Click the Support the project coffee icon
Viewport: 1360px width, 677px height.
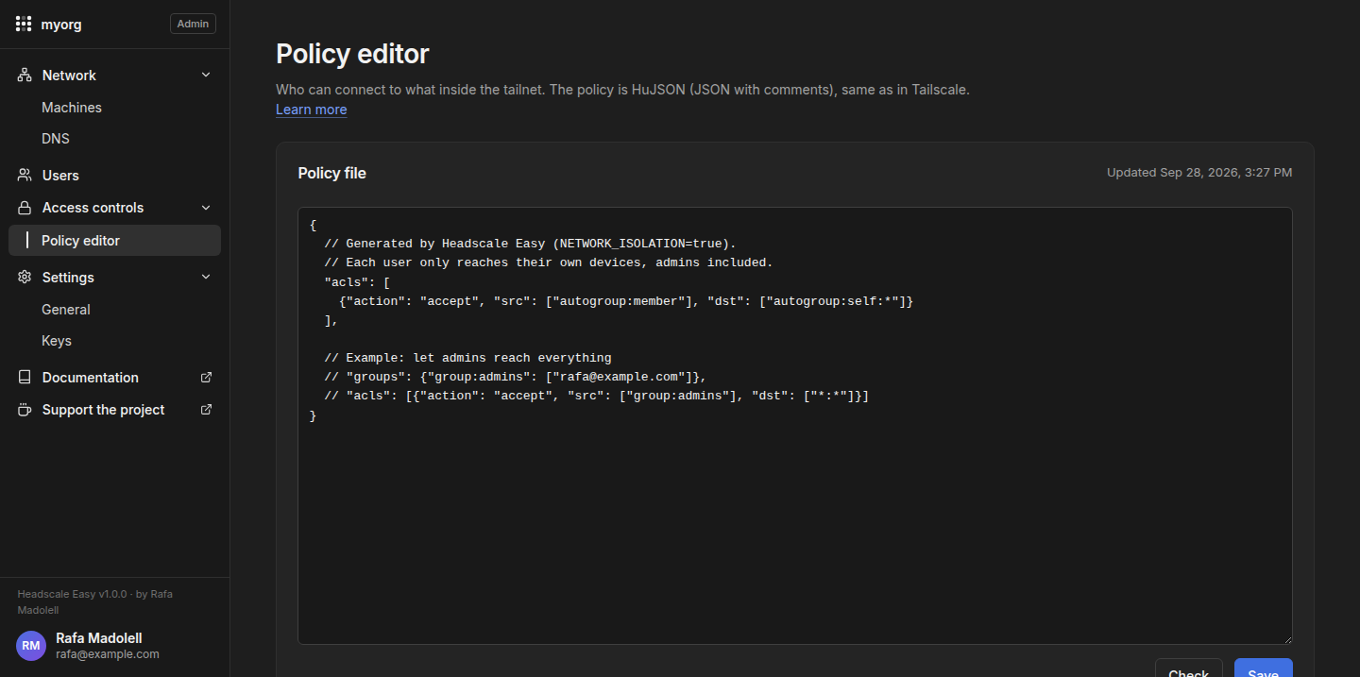(25, 410)
